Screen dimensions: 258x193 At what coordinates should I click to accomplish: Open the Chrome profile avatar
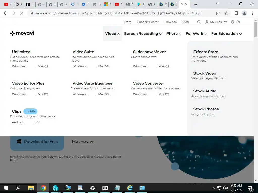click(x=244, y=13)
